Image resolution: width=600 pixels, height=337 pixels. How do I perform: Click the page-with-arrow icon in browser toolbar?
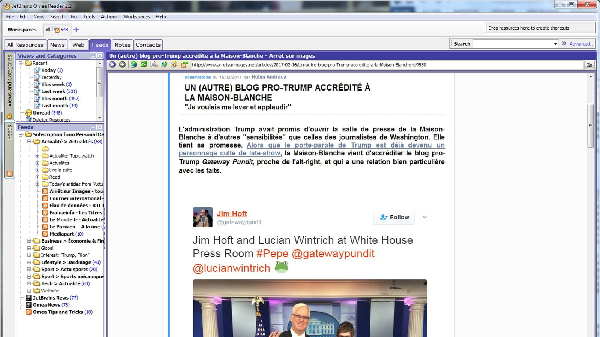click(x=154, y=65)
